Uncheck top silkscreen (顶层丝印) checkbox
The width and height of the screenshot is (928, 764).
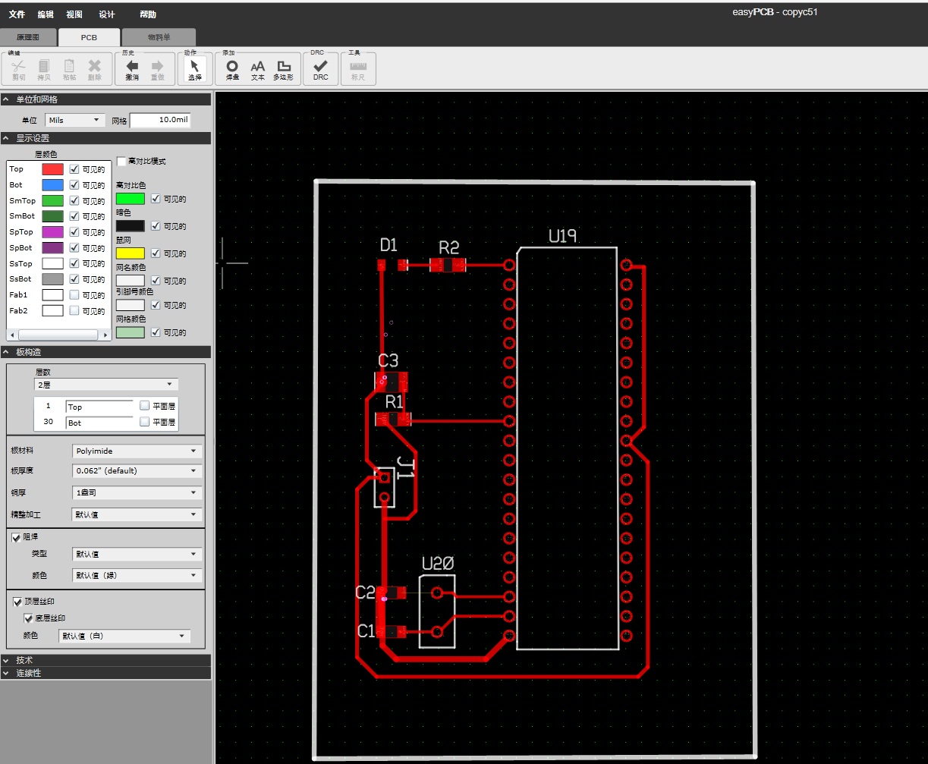point(18,602)
